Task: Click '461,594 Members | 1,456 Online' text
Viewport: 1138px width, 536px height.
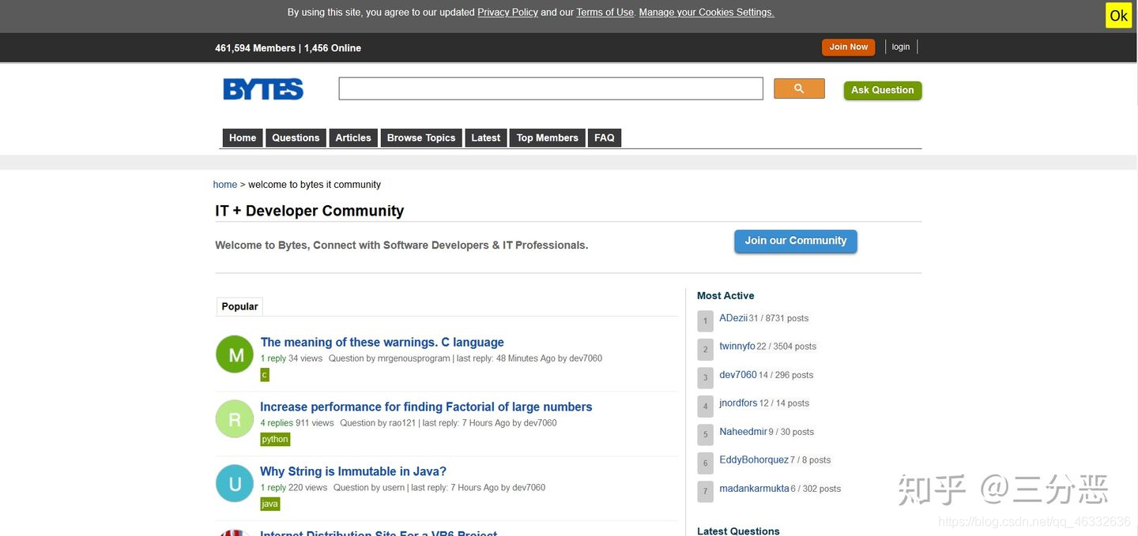Action: tap(288, 48)
